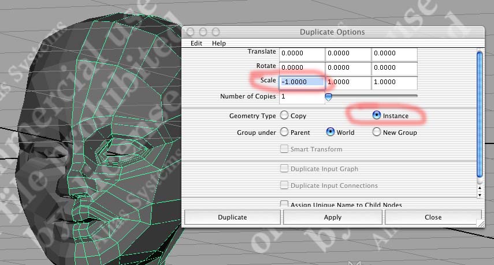Choose Parent for Group under
This screenshot has height=265, width=494.
pos(284,132)
